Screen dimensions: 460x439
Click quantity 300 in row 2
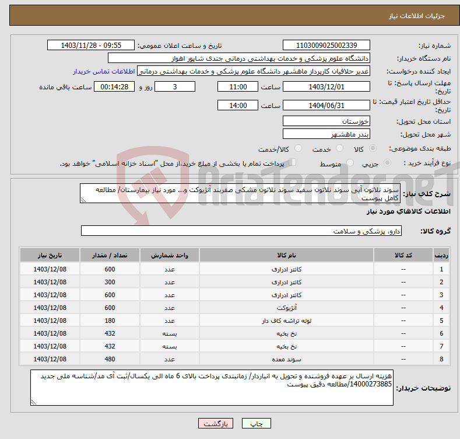110,282
